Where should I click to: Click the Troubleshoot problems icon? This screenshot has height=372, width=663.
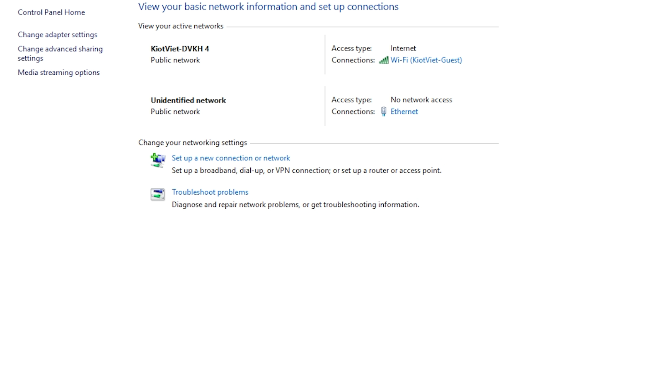coord(157,194)
